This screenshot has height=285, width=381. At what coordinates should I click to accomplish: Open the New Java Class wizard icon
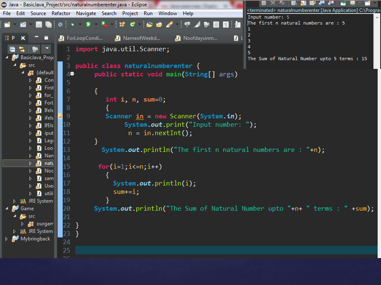pos(132,24)
